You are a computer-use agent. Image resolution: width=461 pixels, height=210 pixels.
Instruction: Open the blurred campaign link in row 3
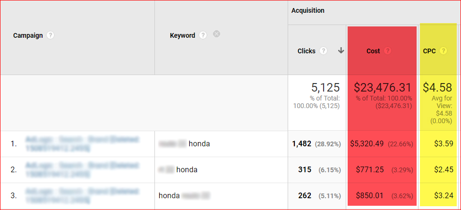[82, 196]
